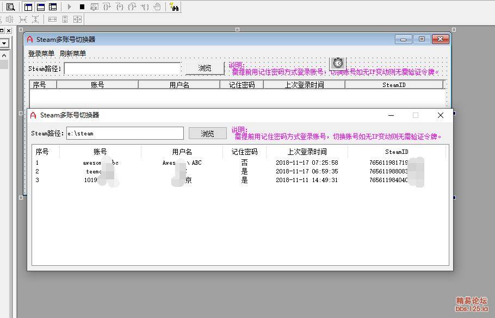
Task: Click the 否 remember-password cell
Action: click(244, 163)
